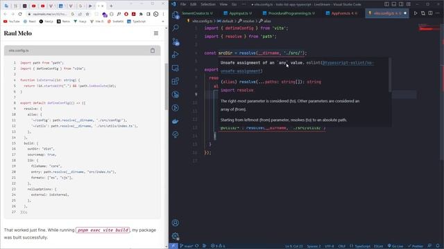Open Run and Debug in the activity bar
444x249 pixels.
pyautogui.click(x=176, y=55)
